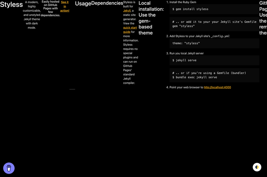Click the "Install the Ruby Gem" step text

point(183,2)
